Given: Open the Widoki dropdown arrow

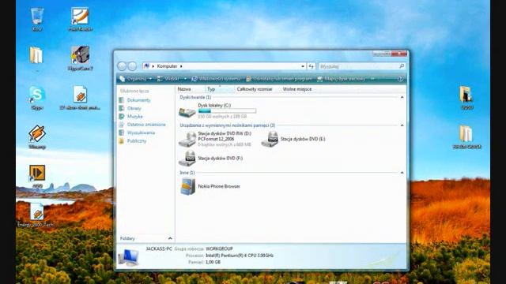Looking at the screenshot, I should tap(185, 79).
